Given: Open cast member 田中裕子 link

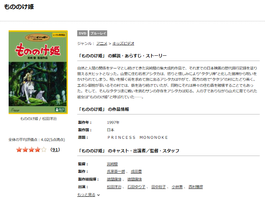Looking at the screenshot, I should click(158, 187).
